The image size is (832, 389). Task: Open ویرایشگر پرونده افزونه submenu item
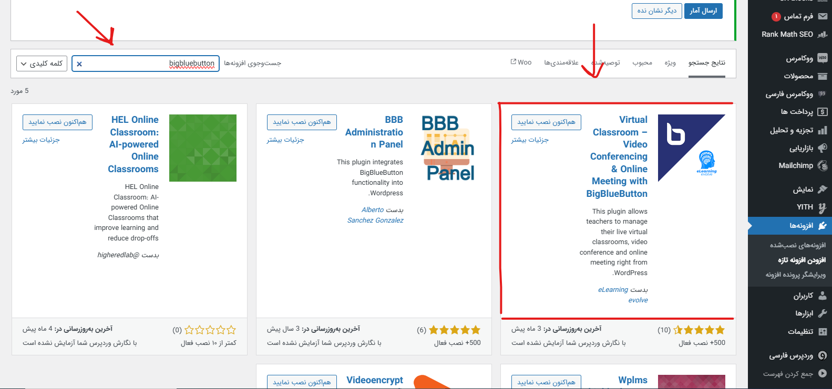795,275
